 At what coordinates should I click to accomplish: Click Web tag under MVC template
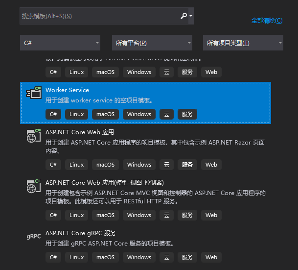pyautogui.click(x=211, y=215)
